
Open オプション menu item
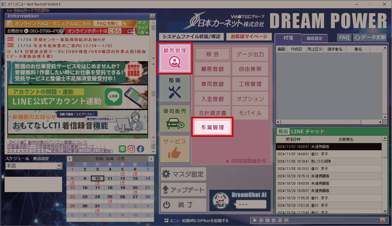pyautogui.click(x=250, y=99)
